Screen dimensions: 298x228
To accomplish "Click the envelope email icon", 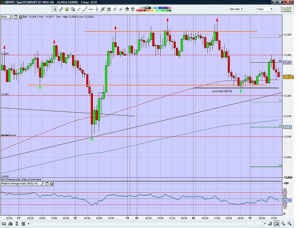I will pos(4,224).
